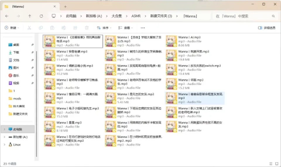Open a new tab with plus button
Viewport: 281px width, 167px height.
click(65, 7)
